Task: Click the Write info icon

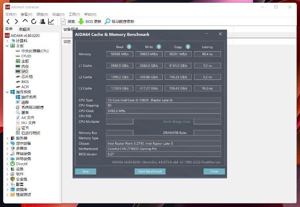Action: click(159, 47)
